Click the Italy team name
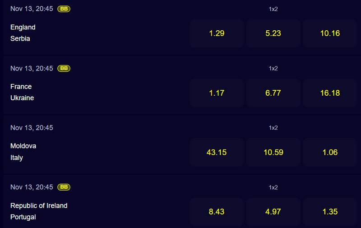Image resolution: width=361 pixels, height=228 pixels. [x=17, y=158]
